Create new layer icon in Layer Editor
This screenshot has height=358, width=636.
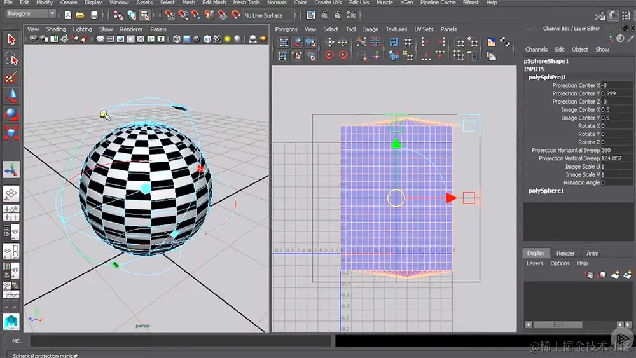[615, 275]
